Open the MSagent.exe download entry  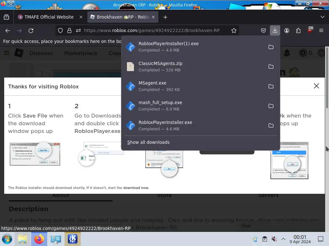pyautogui.click(x=193, y=86)
